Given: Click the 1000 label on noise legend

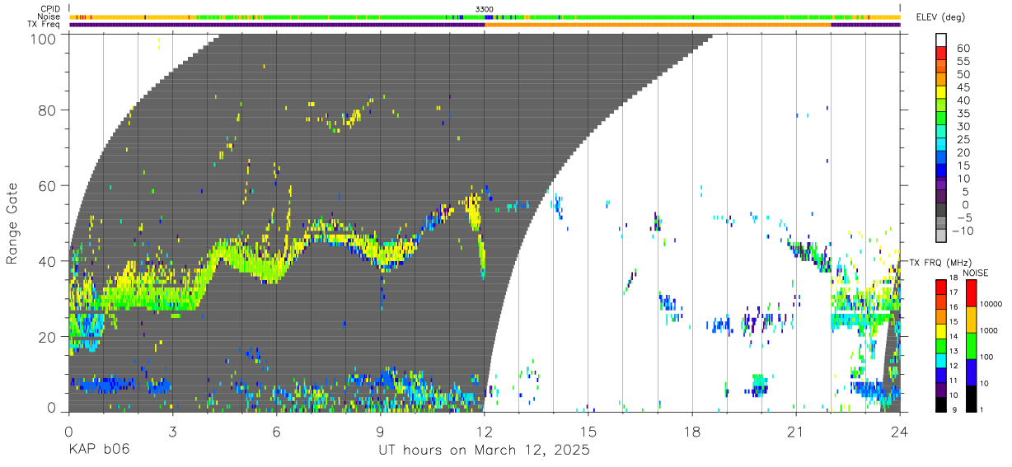Looking at the screenshot, I should click(x=990, y=330).
